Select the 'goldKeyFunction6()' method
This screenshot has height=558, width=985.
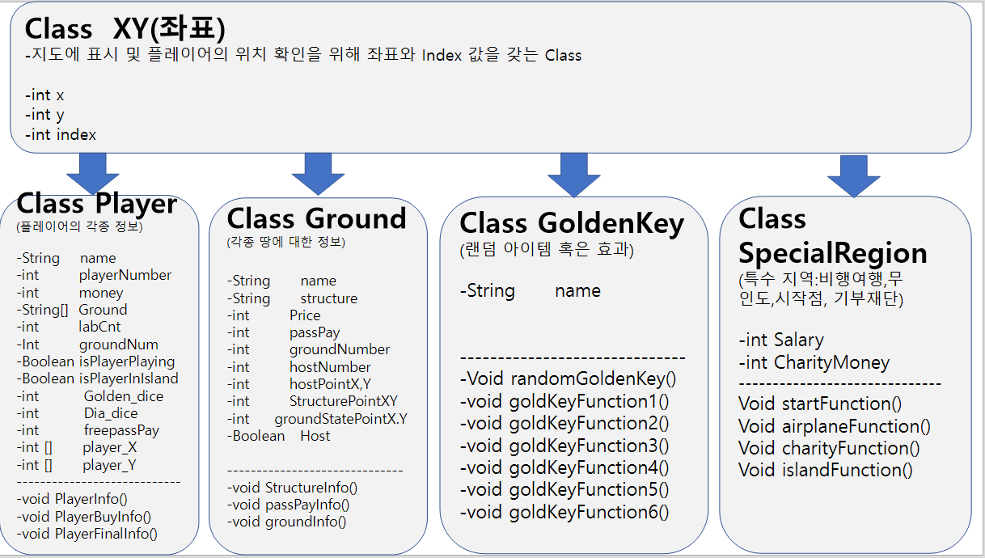pos(589,511)
